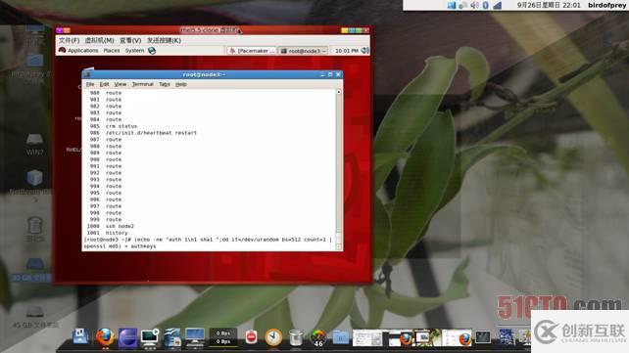629x353 pixels.
Task: Click the red stop sign dock icon
Action: pyautogui.click(x=251, y=337)
